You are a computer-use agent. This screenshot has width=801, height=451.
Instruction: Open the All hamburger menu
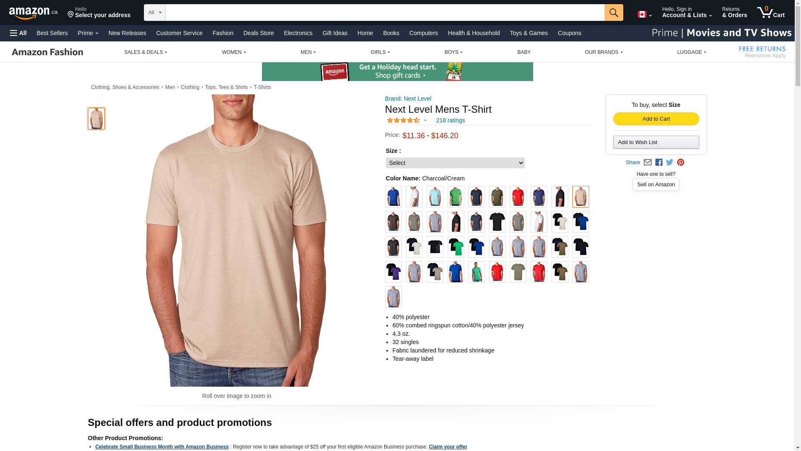18,33
